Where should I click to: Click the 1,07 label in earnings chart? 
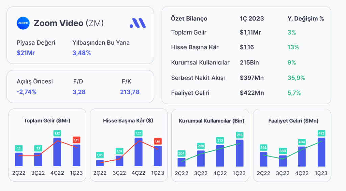coord(119,151)
